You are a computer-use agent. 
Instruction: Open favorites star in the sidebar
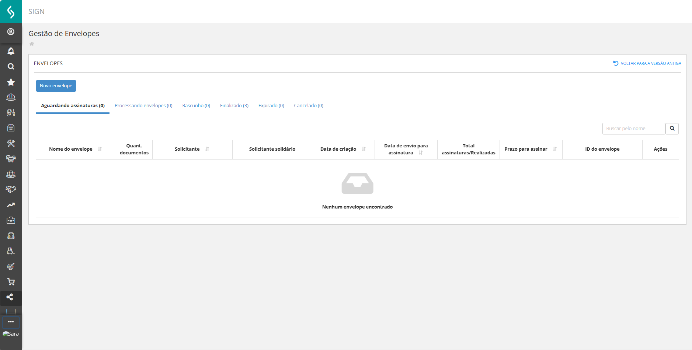click(11, 82)
